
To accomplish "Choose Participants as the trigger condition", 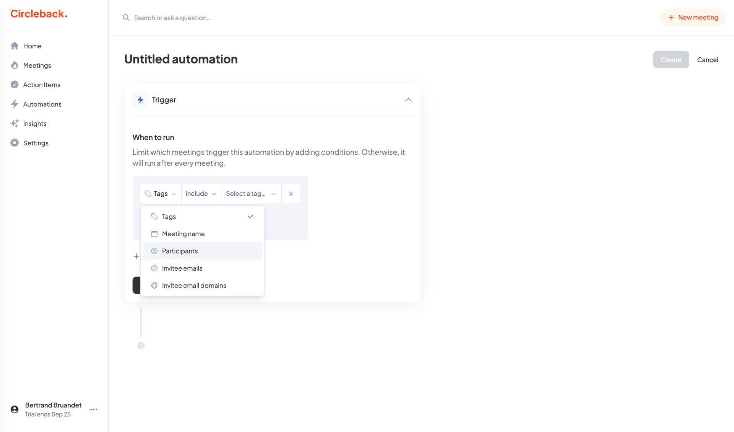I will (180, 251).
